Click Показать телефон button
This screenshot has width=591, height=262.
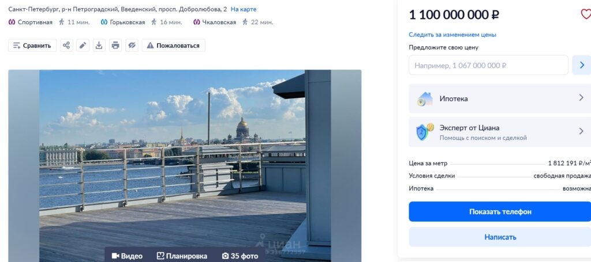pos(500,211)
